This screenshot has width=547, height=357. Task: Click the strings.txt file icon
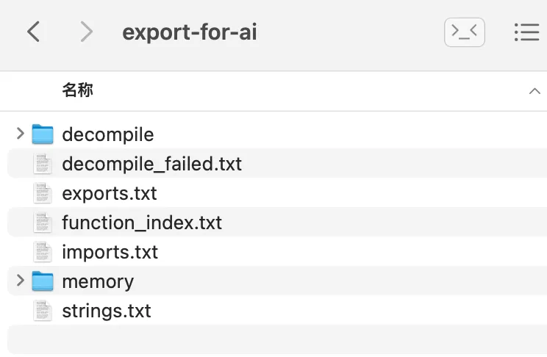tap(43, 311)
